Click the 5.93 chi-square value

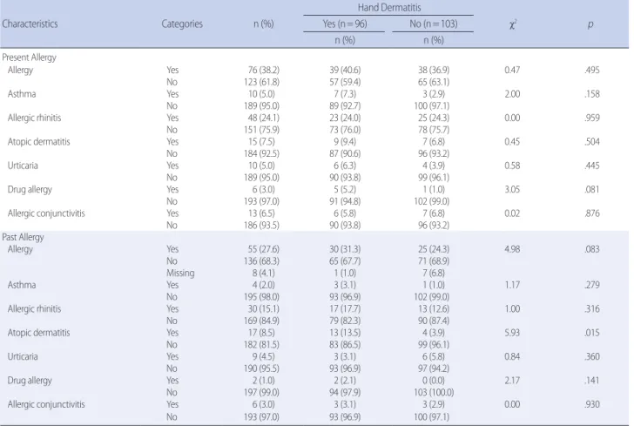pyautogui.click(x=512, y=333)
